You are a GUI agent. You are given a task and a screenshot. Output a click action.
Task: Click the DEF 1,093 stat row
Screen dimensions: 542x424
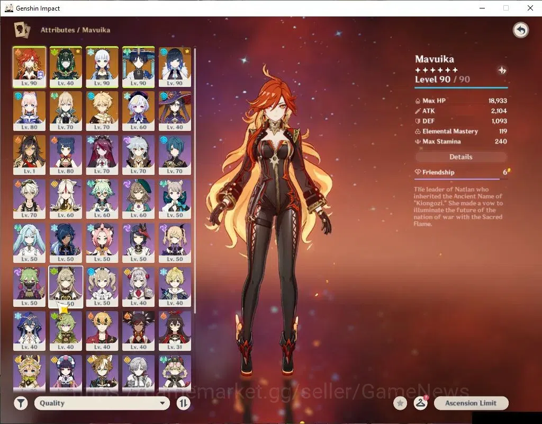click(461, 121)
